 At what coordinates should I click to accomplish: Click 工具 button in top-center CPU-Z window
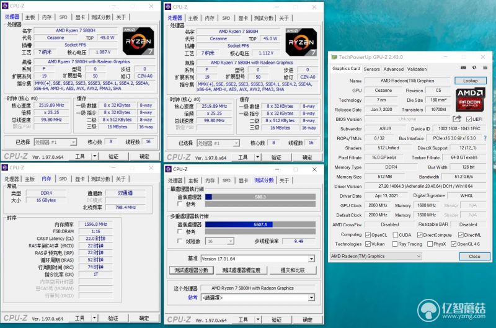click(x=242, y=157)
